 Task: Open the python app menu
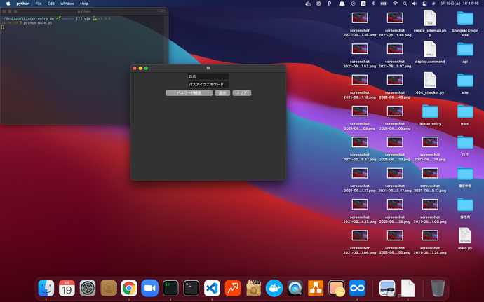[23, 4]
